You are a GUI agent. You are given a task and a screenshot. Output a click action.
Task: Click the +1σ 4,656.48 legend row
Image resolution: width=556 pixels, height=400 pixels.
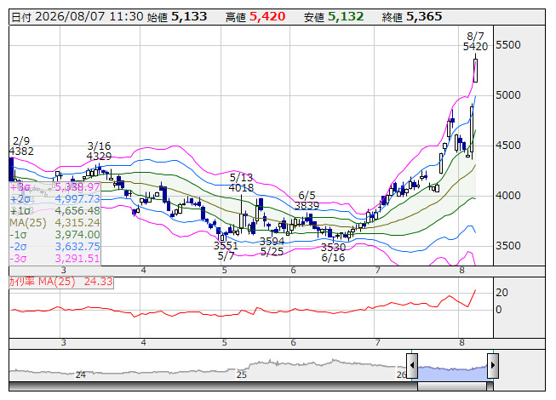point(55,211)
